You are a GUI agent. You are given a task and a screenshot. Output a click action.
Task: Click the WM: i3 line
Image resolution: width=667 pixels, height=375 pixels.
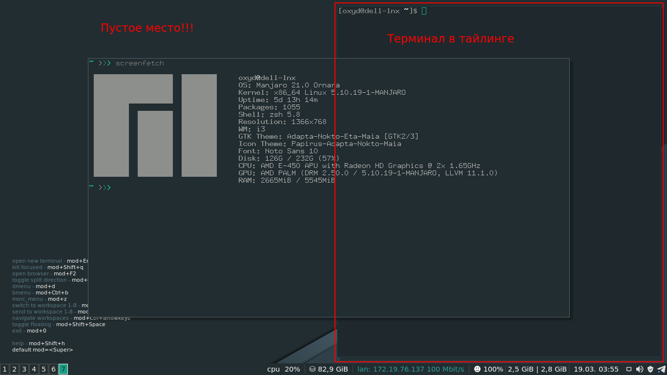point(251,129)
